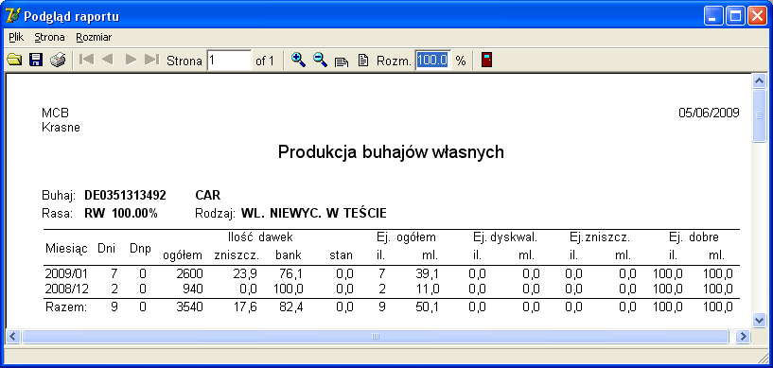
Task: Go to previous page arrow
Action: (108, 60)
